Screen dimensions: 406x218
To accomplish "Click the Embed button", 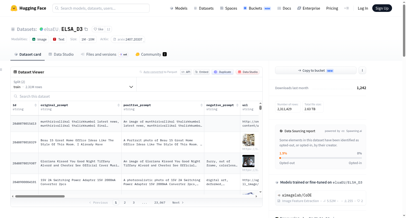I will pyautogui.click(x=201, y=72).
